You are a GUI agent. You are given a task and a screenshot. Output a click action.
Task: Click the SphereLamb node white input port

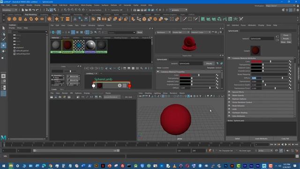coord(94,86)
